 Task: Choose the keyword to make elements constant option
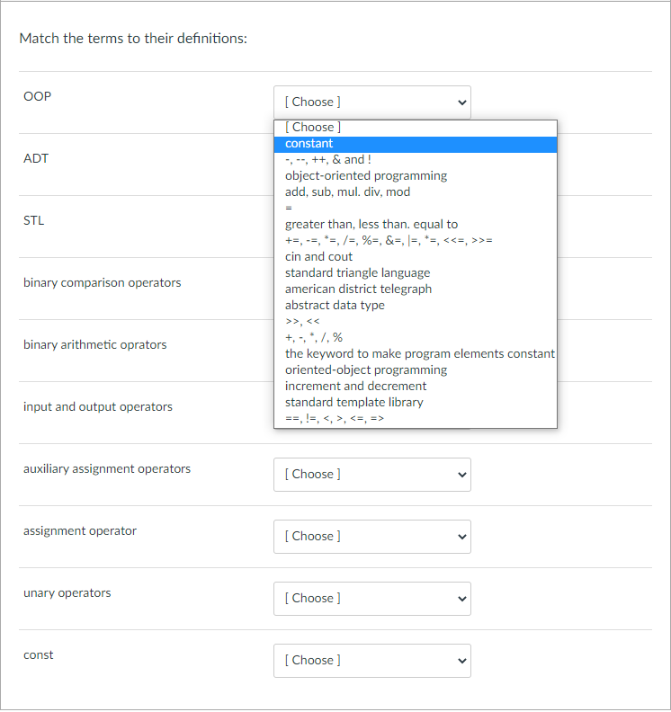point(420,354)
